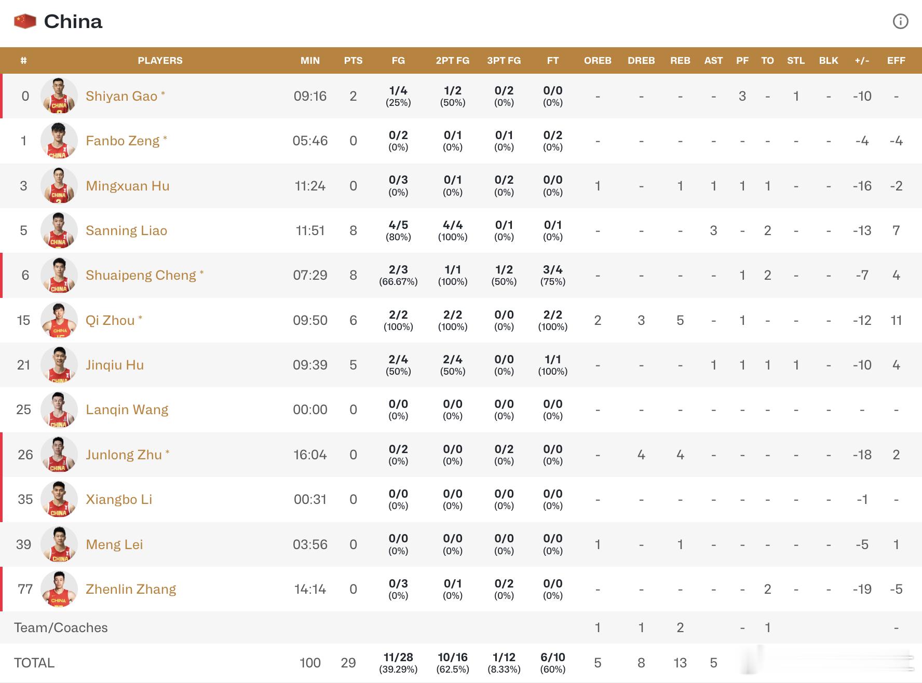
Task: Click the TO column header
Action: tap(767, 61)
